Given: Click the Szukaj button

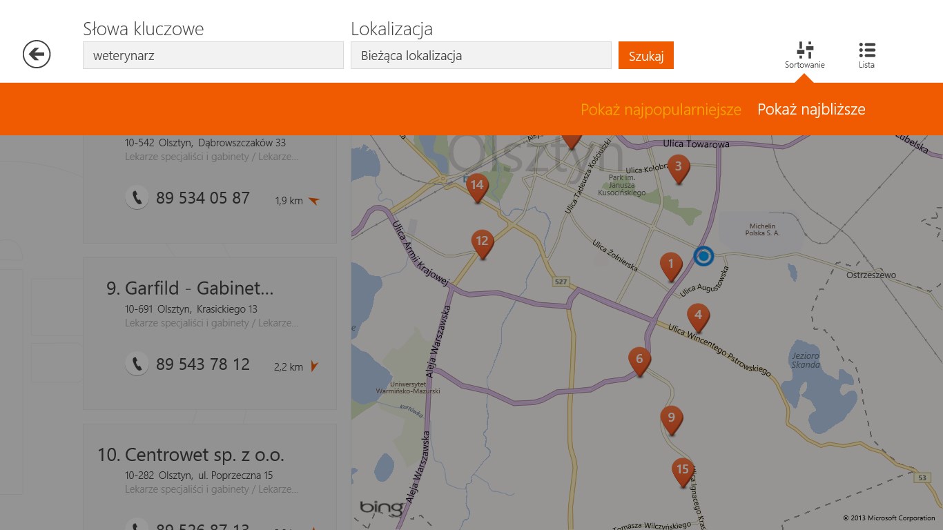Looking at the screenshot, I should [x=645, y=55].
